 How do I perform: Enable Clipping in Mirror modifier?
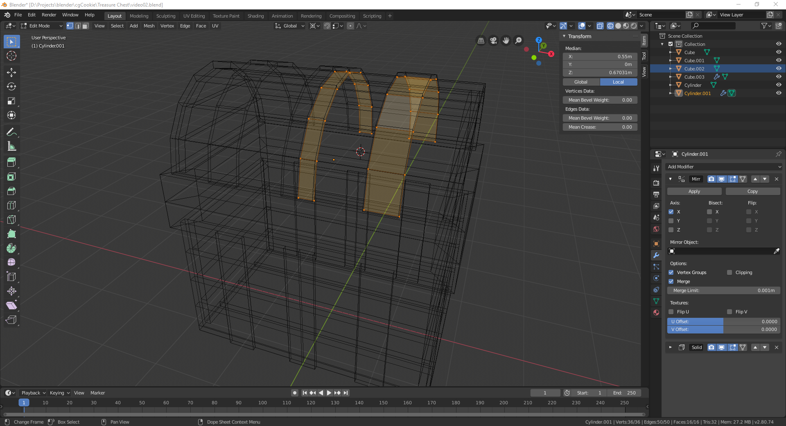[730, 272]
